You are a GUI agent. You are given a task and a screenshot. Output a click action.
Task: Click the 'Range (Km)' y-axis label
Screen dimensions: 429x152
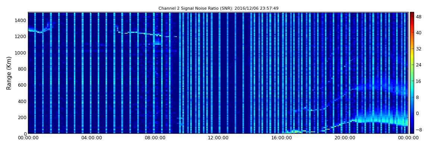9,73
